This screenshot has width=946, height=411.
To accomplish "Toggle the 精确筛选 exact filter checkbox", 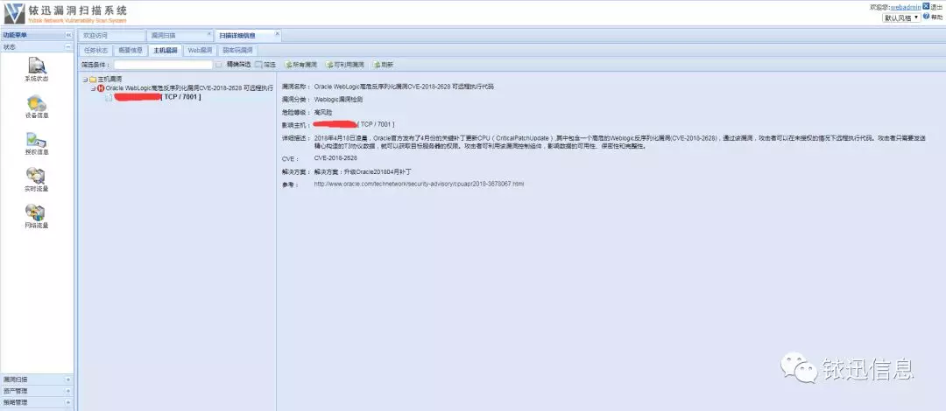I will pos(220,65).
